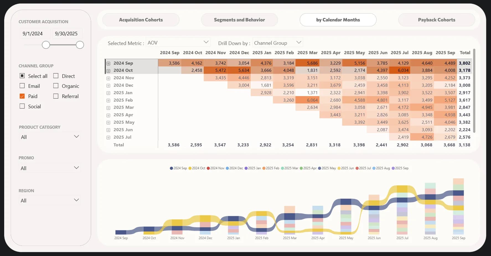Click the plus icon beside 2025 Feb
491x256 pixels.
(108, 101)
